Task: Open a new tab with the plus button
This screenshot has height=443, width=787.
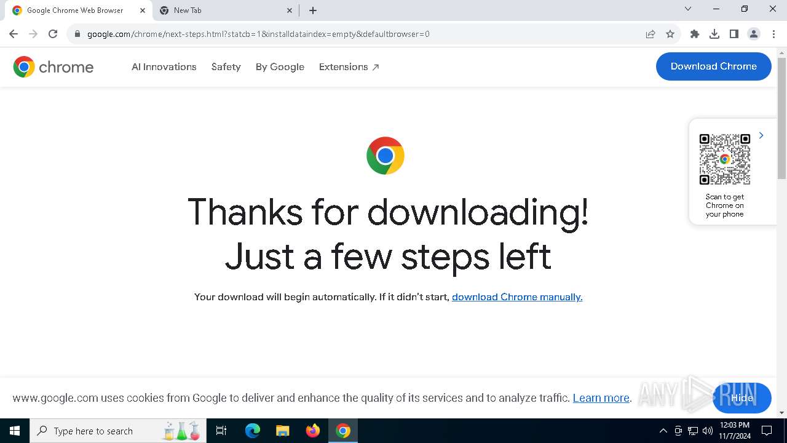Action: [x=313, y=10]
